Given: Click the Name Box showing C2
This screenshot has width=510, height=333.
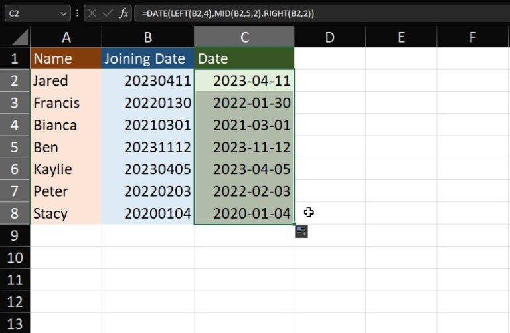Looking at the screenshot, I should [x=30, y=13].
